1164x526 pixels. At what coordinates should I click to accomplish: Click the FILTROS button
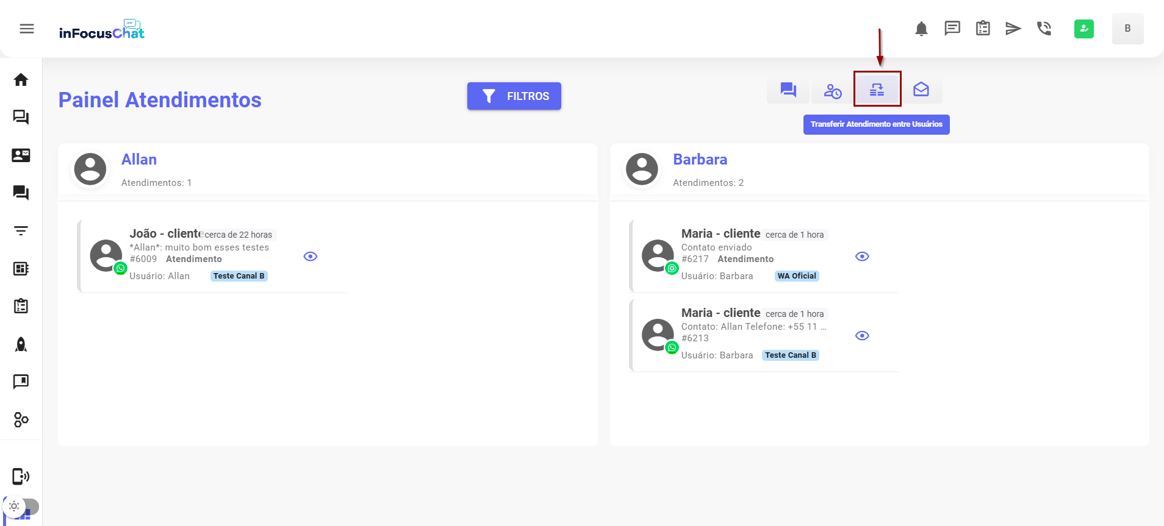coord(514,96)
